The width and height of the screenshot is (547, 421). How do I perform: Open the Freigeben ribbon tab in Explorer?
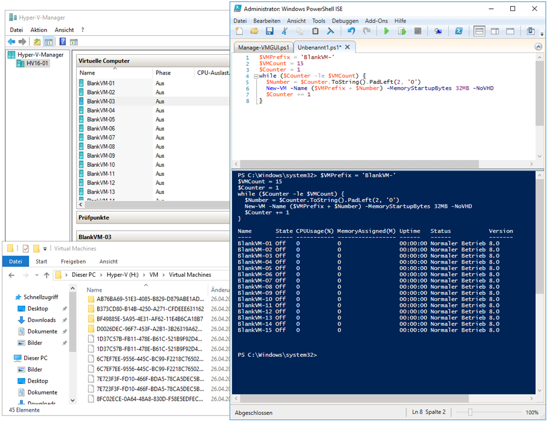(74, 261)
